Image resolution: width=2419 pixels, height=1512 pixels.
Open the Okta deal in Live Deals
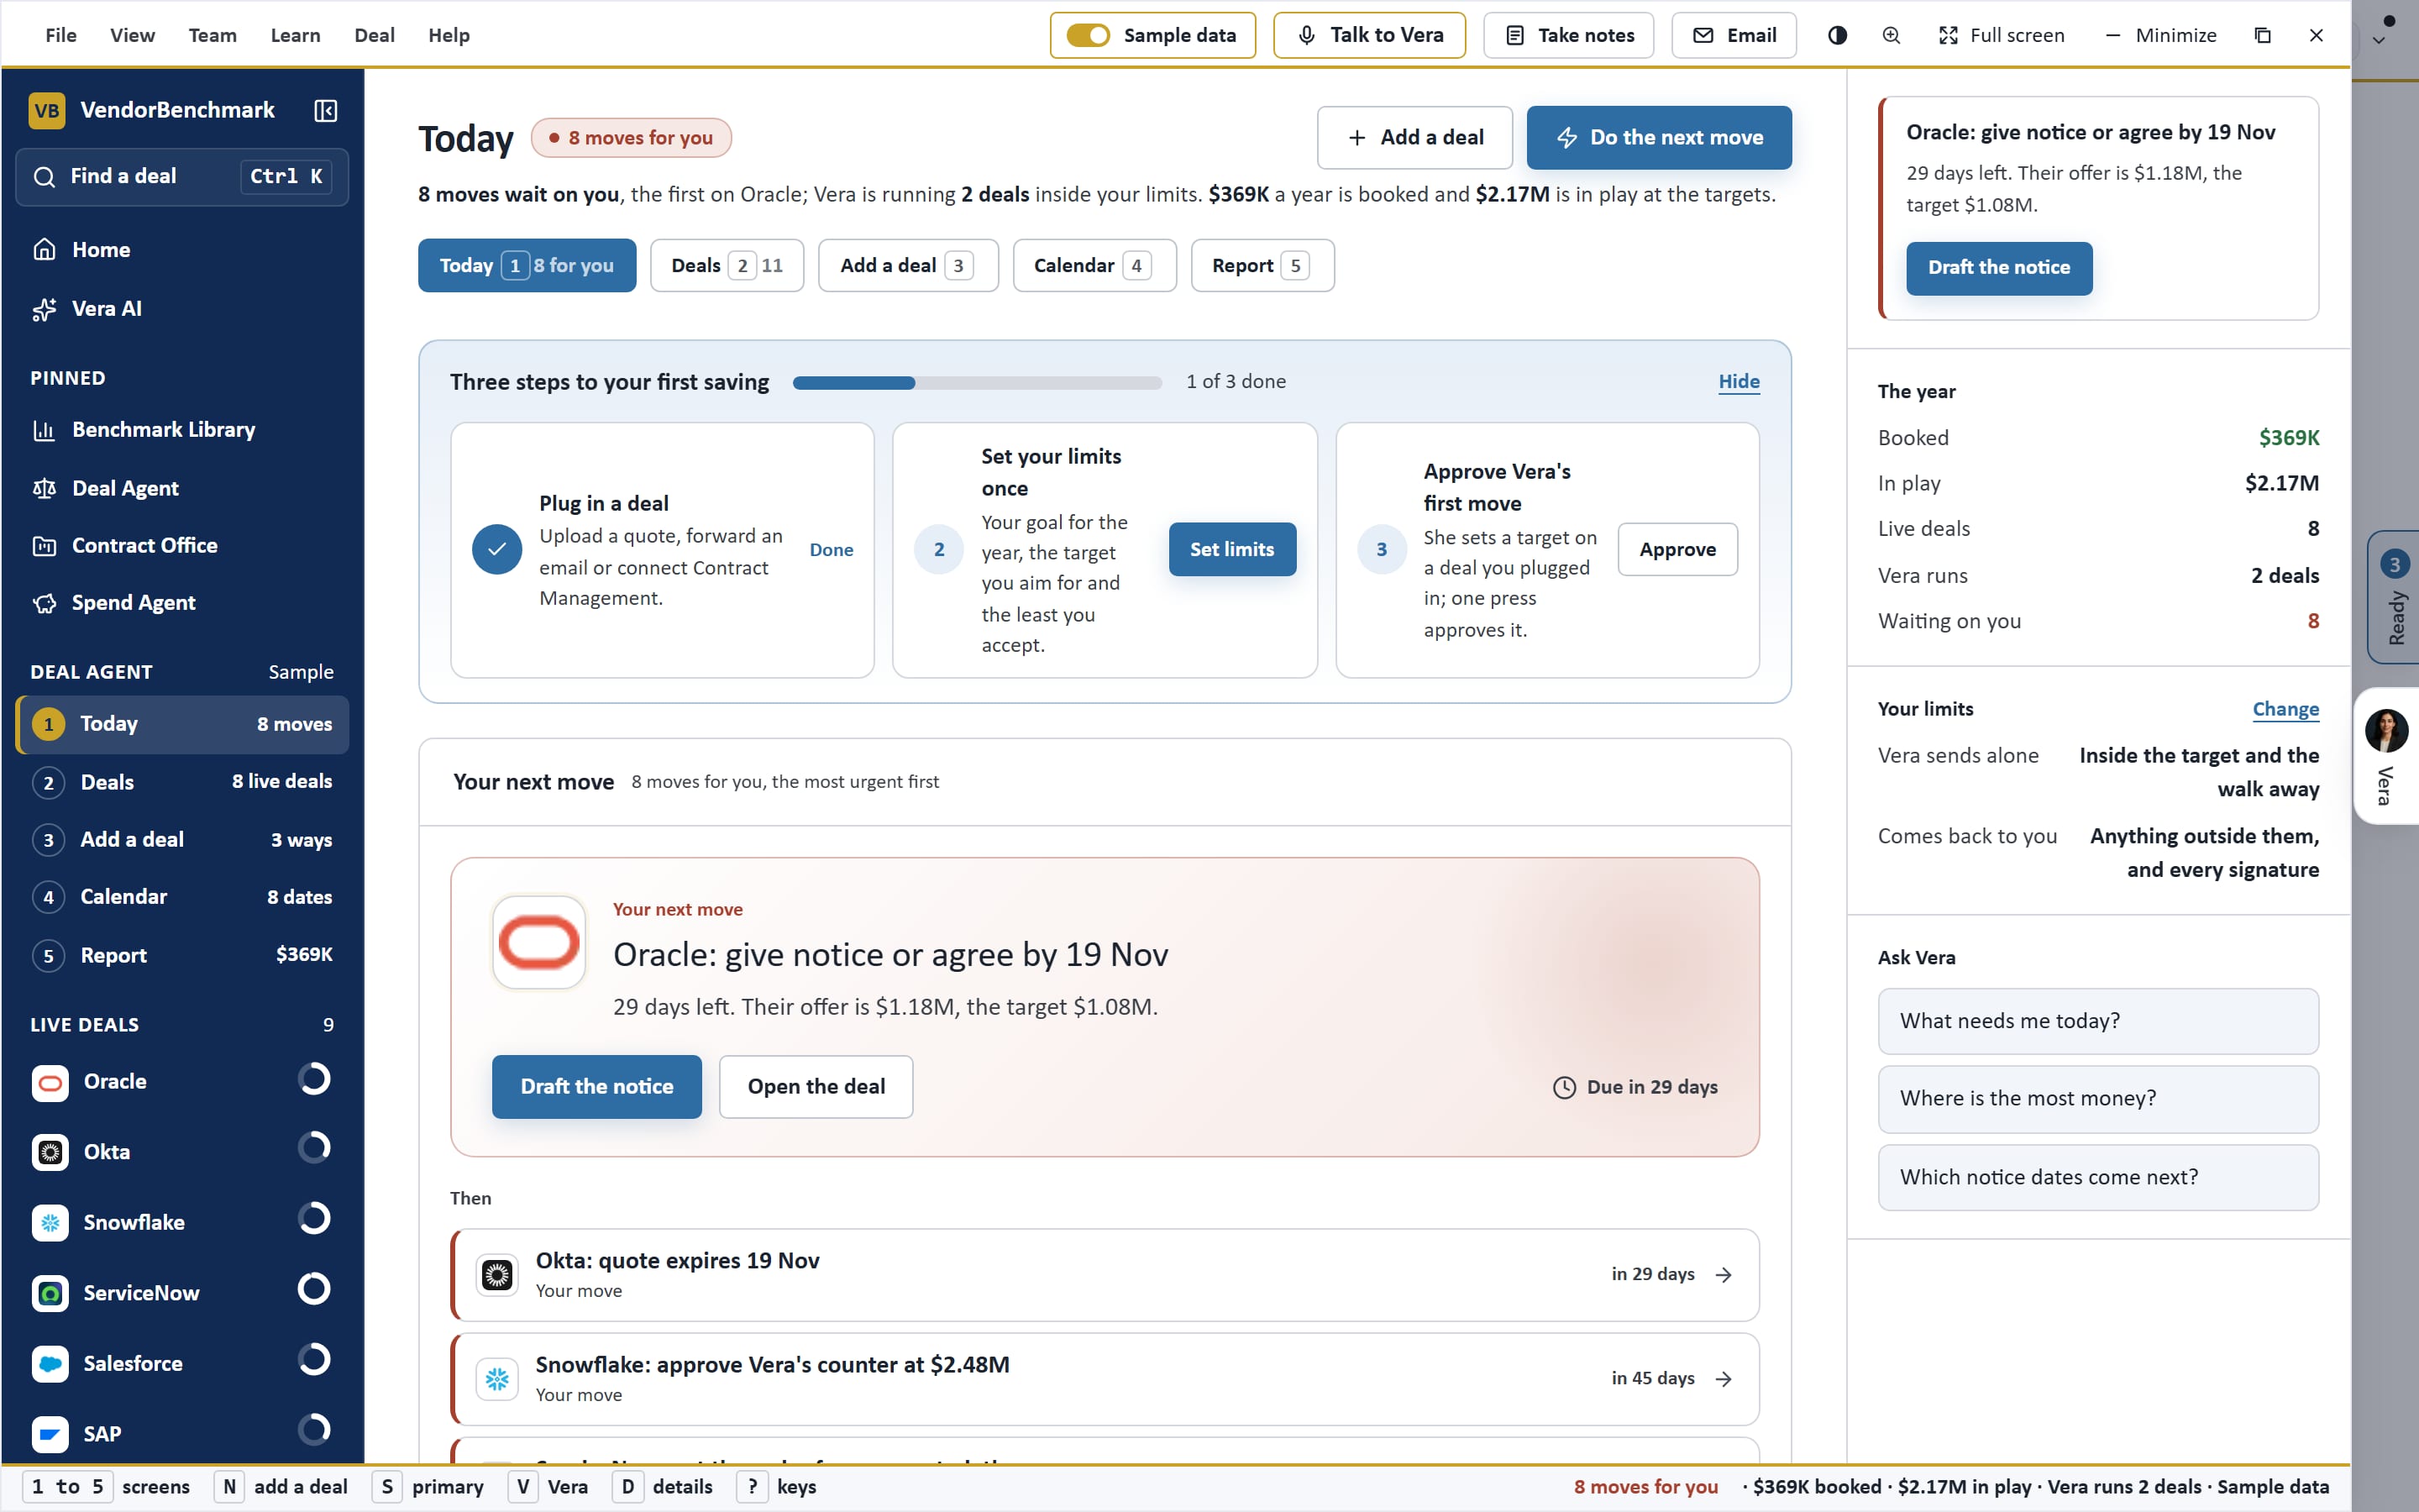[182, 1151]
